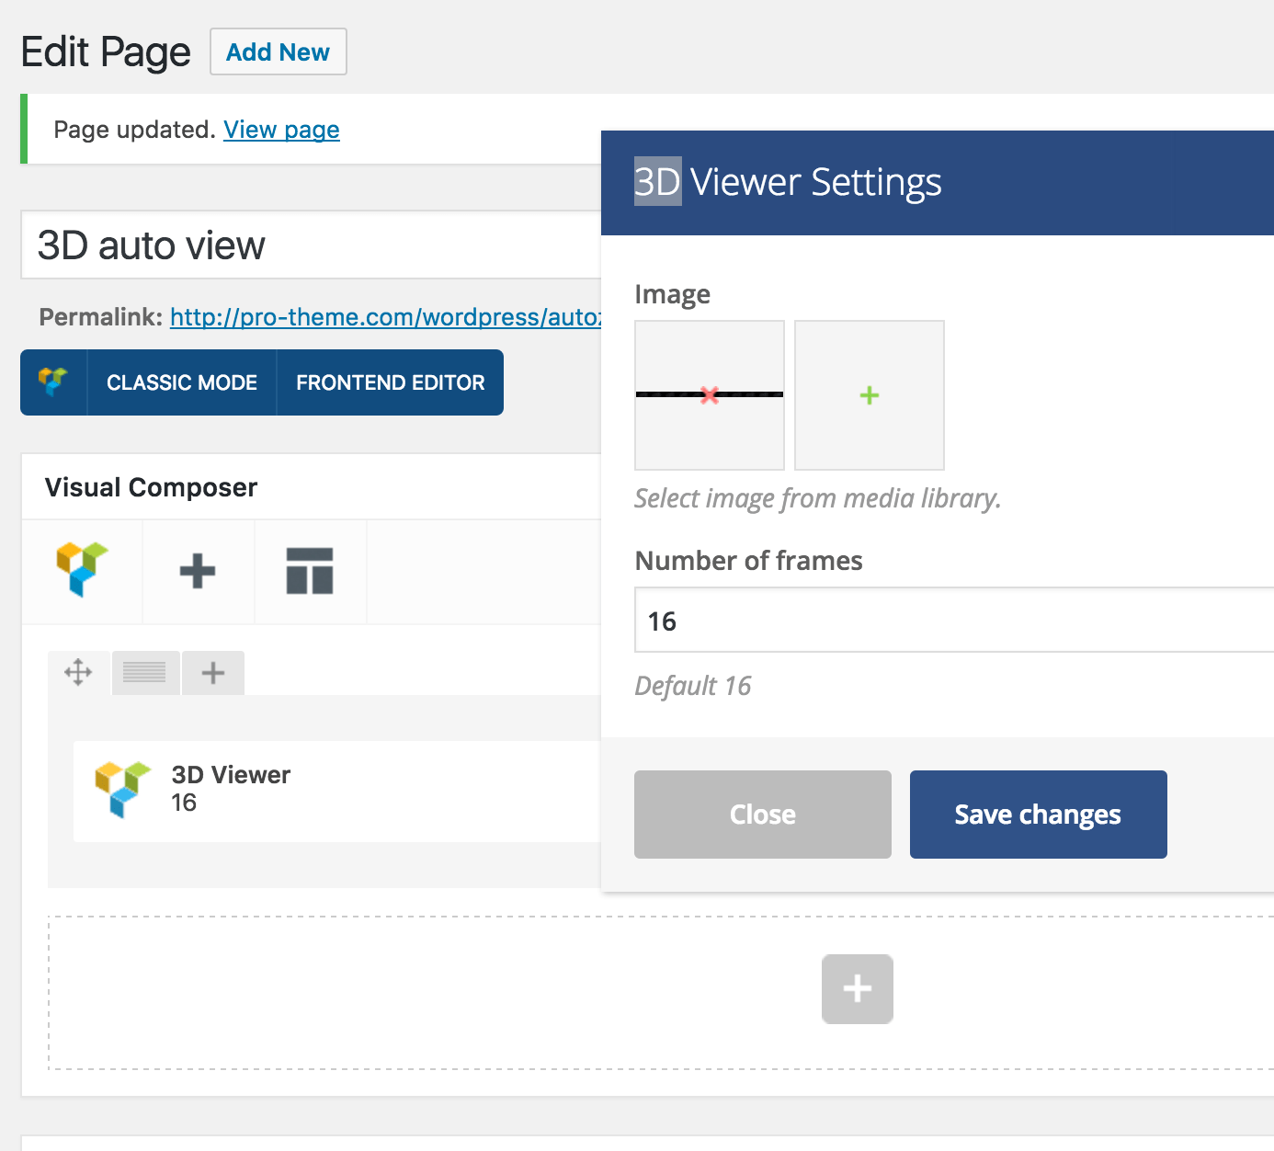Select the uploaded image thumbnail

(x=710, y=395)
